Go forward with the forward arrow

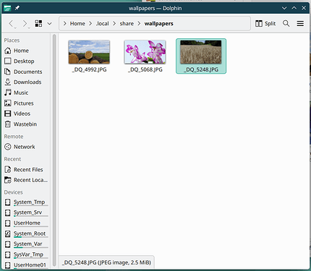pyautogui.click(x=25, y=24)
